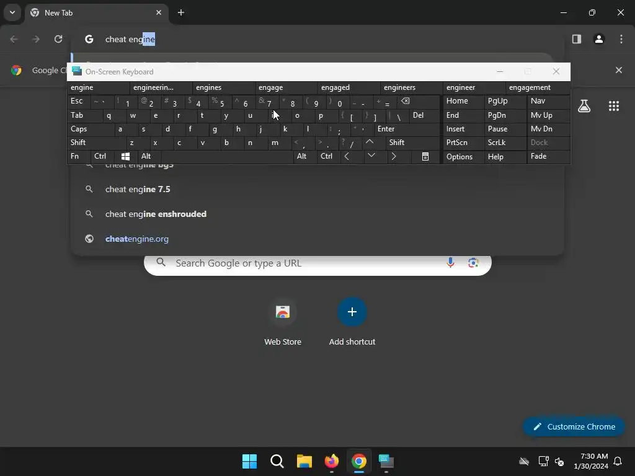Select the suggestion cheat engine enshrouded
Screen dimensions: 635x476
point(317,214)
